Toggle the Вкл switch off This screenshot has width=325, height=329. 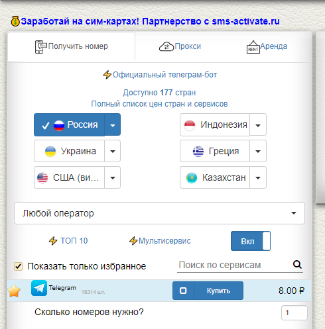251,241
